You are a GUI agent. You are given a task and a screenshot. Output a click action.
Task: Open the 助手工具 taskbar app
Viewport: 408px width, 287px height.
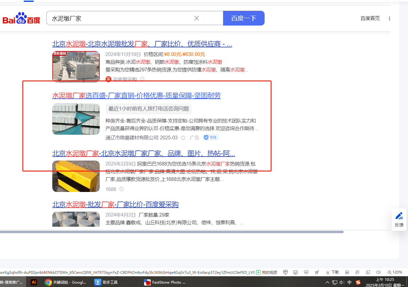(106, 282)
